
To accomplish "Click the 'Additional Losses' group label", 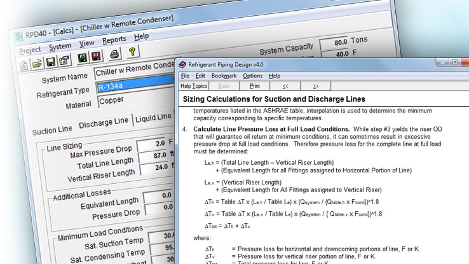I will point(82,195).
